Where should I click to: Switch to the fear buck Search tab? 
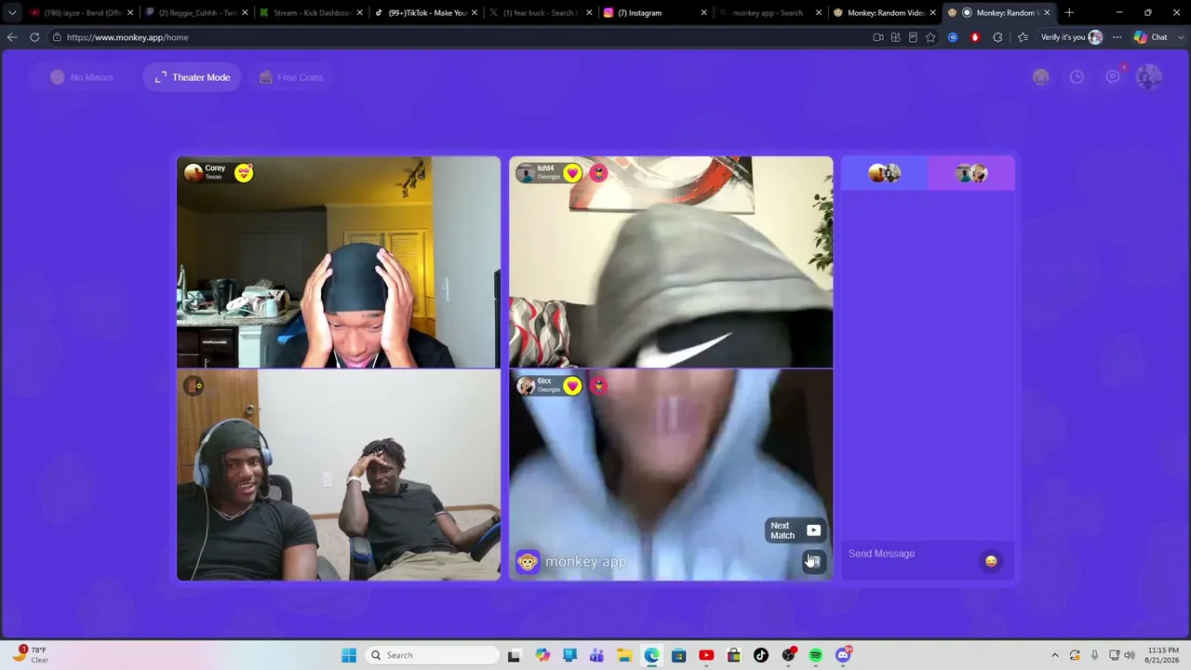[541, 13]
